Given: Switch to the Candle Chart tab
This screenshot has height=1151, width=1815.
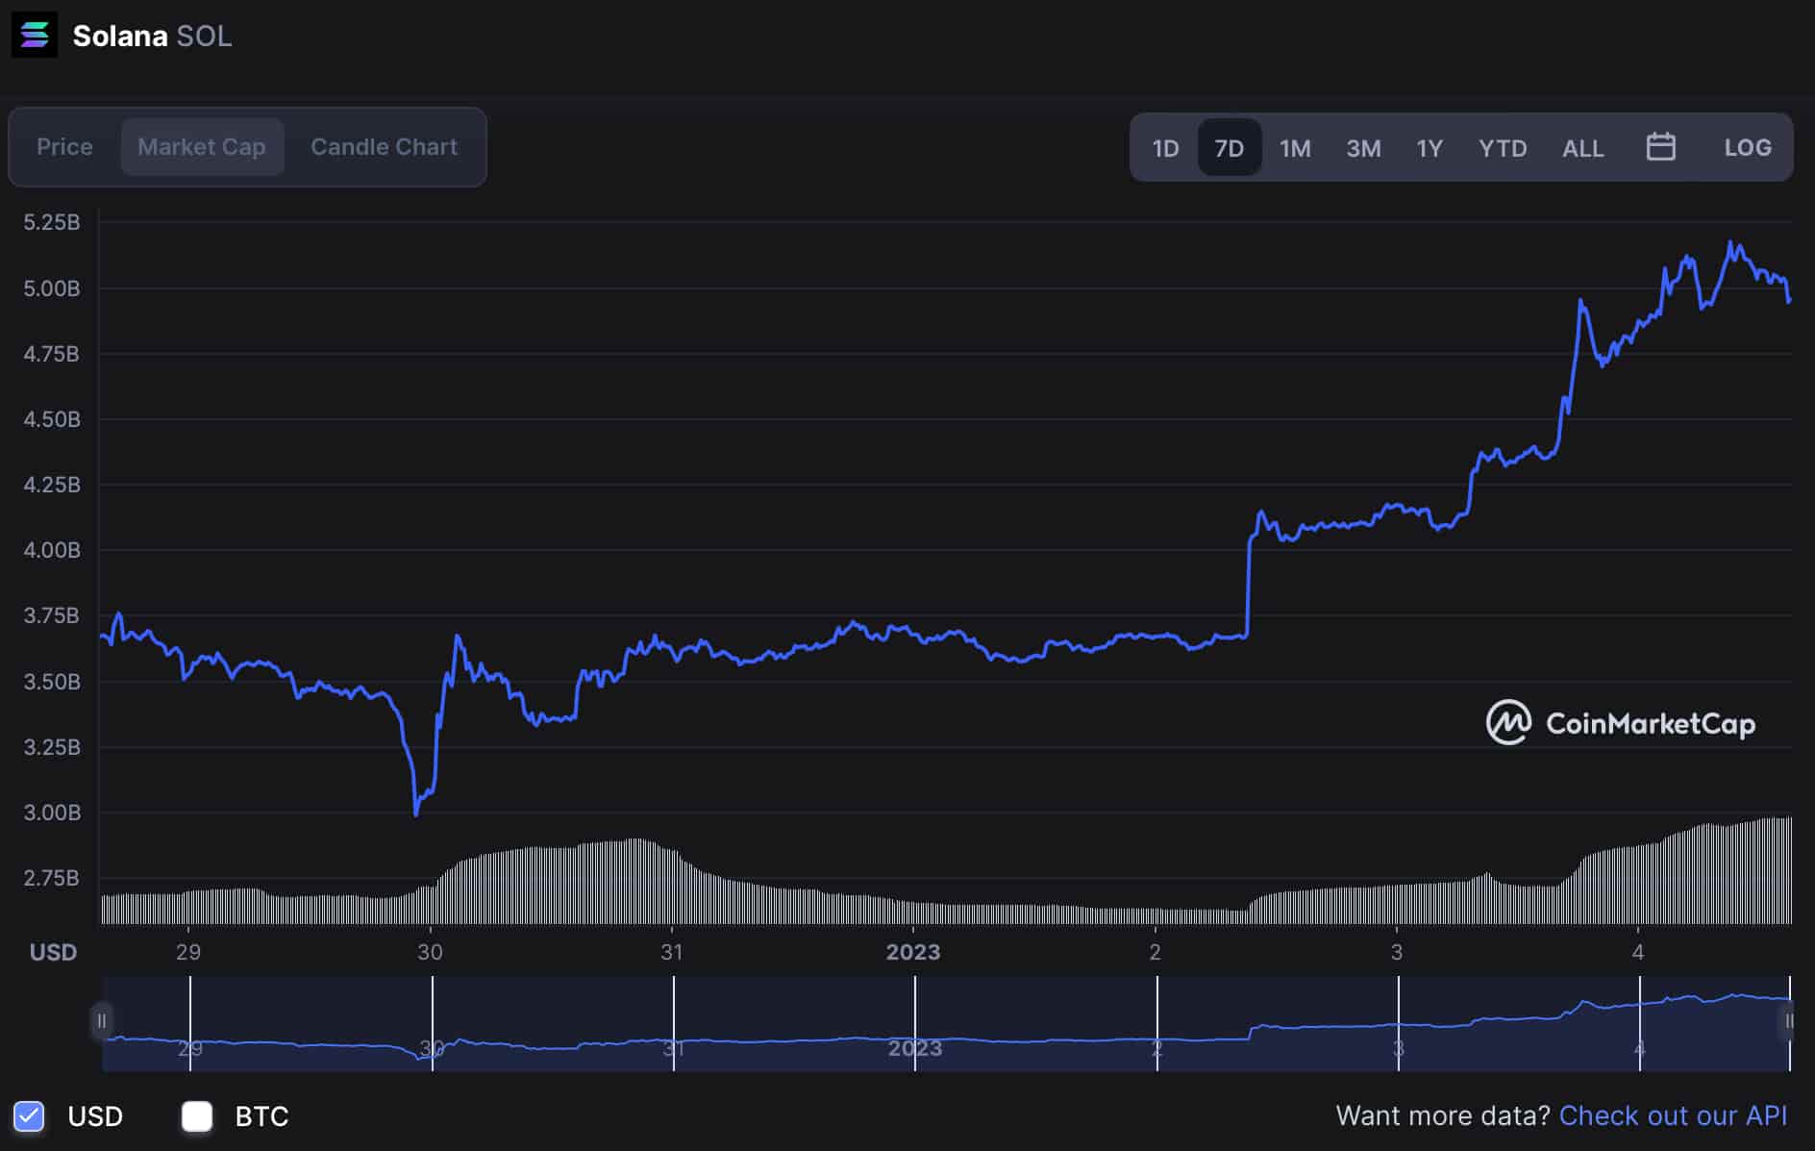Looking at the screenshot, I should tap(383, 147).
